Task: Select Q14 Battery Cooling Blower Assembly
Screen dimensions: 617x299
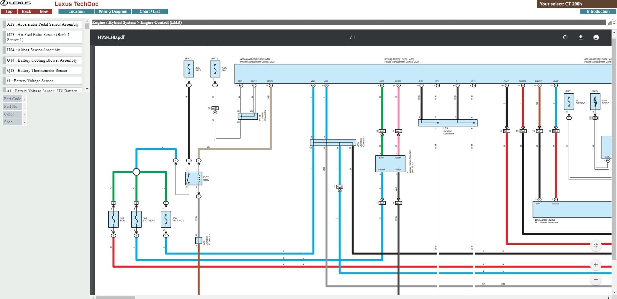Action: [x=42, y=60]
